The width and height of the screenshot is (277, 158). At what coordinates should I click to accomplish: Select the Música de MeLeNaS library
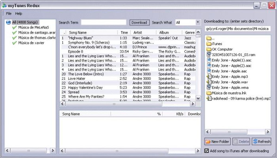coord(34,28)
